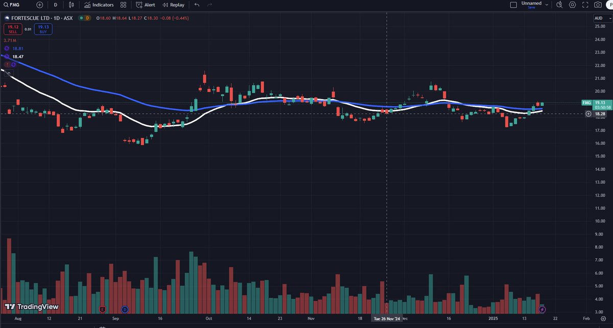Click the 19.13 BUY button
613x328 pixels.
pyautogui.click(x=43, y=29)
